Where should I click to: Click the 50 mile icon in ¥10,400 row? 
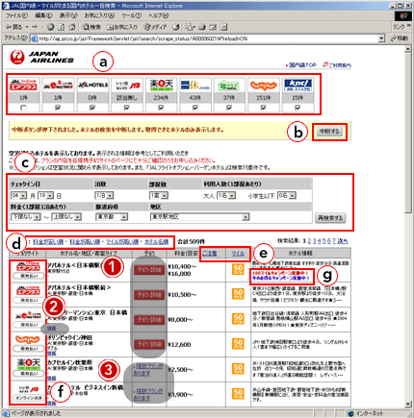(x=238, y=270)
